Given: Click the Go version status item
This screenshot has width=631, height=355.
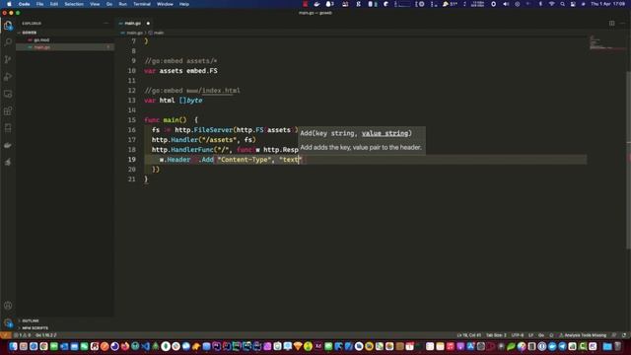Looking at the screenshot, I should click(46, 335).
